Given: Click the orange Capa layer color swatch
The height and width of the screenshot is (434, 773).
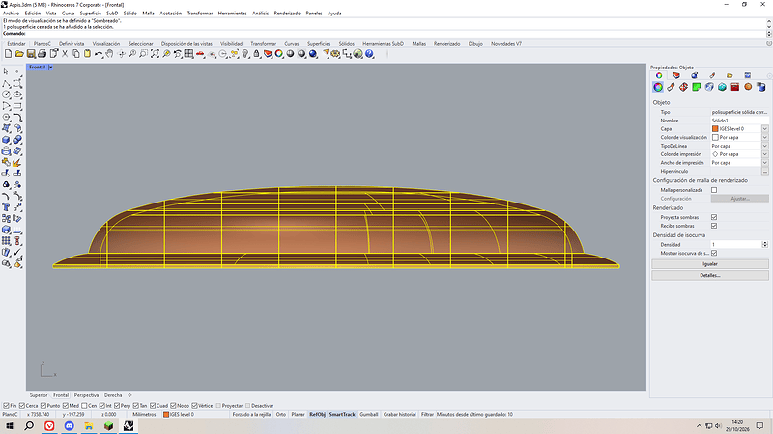Looking at the screenshot, I should 715,129.
